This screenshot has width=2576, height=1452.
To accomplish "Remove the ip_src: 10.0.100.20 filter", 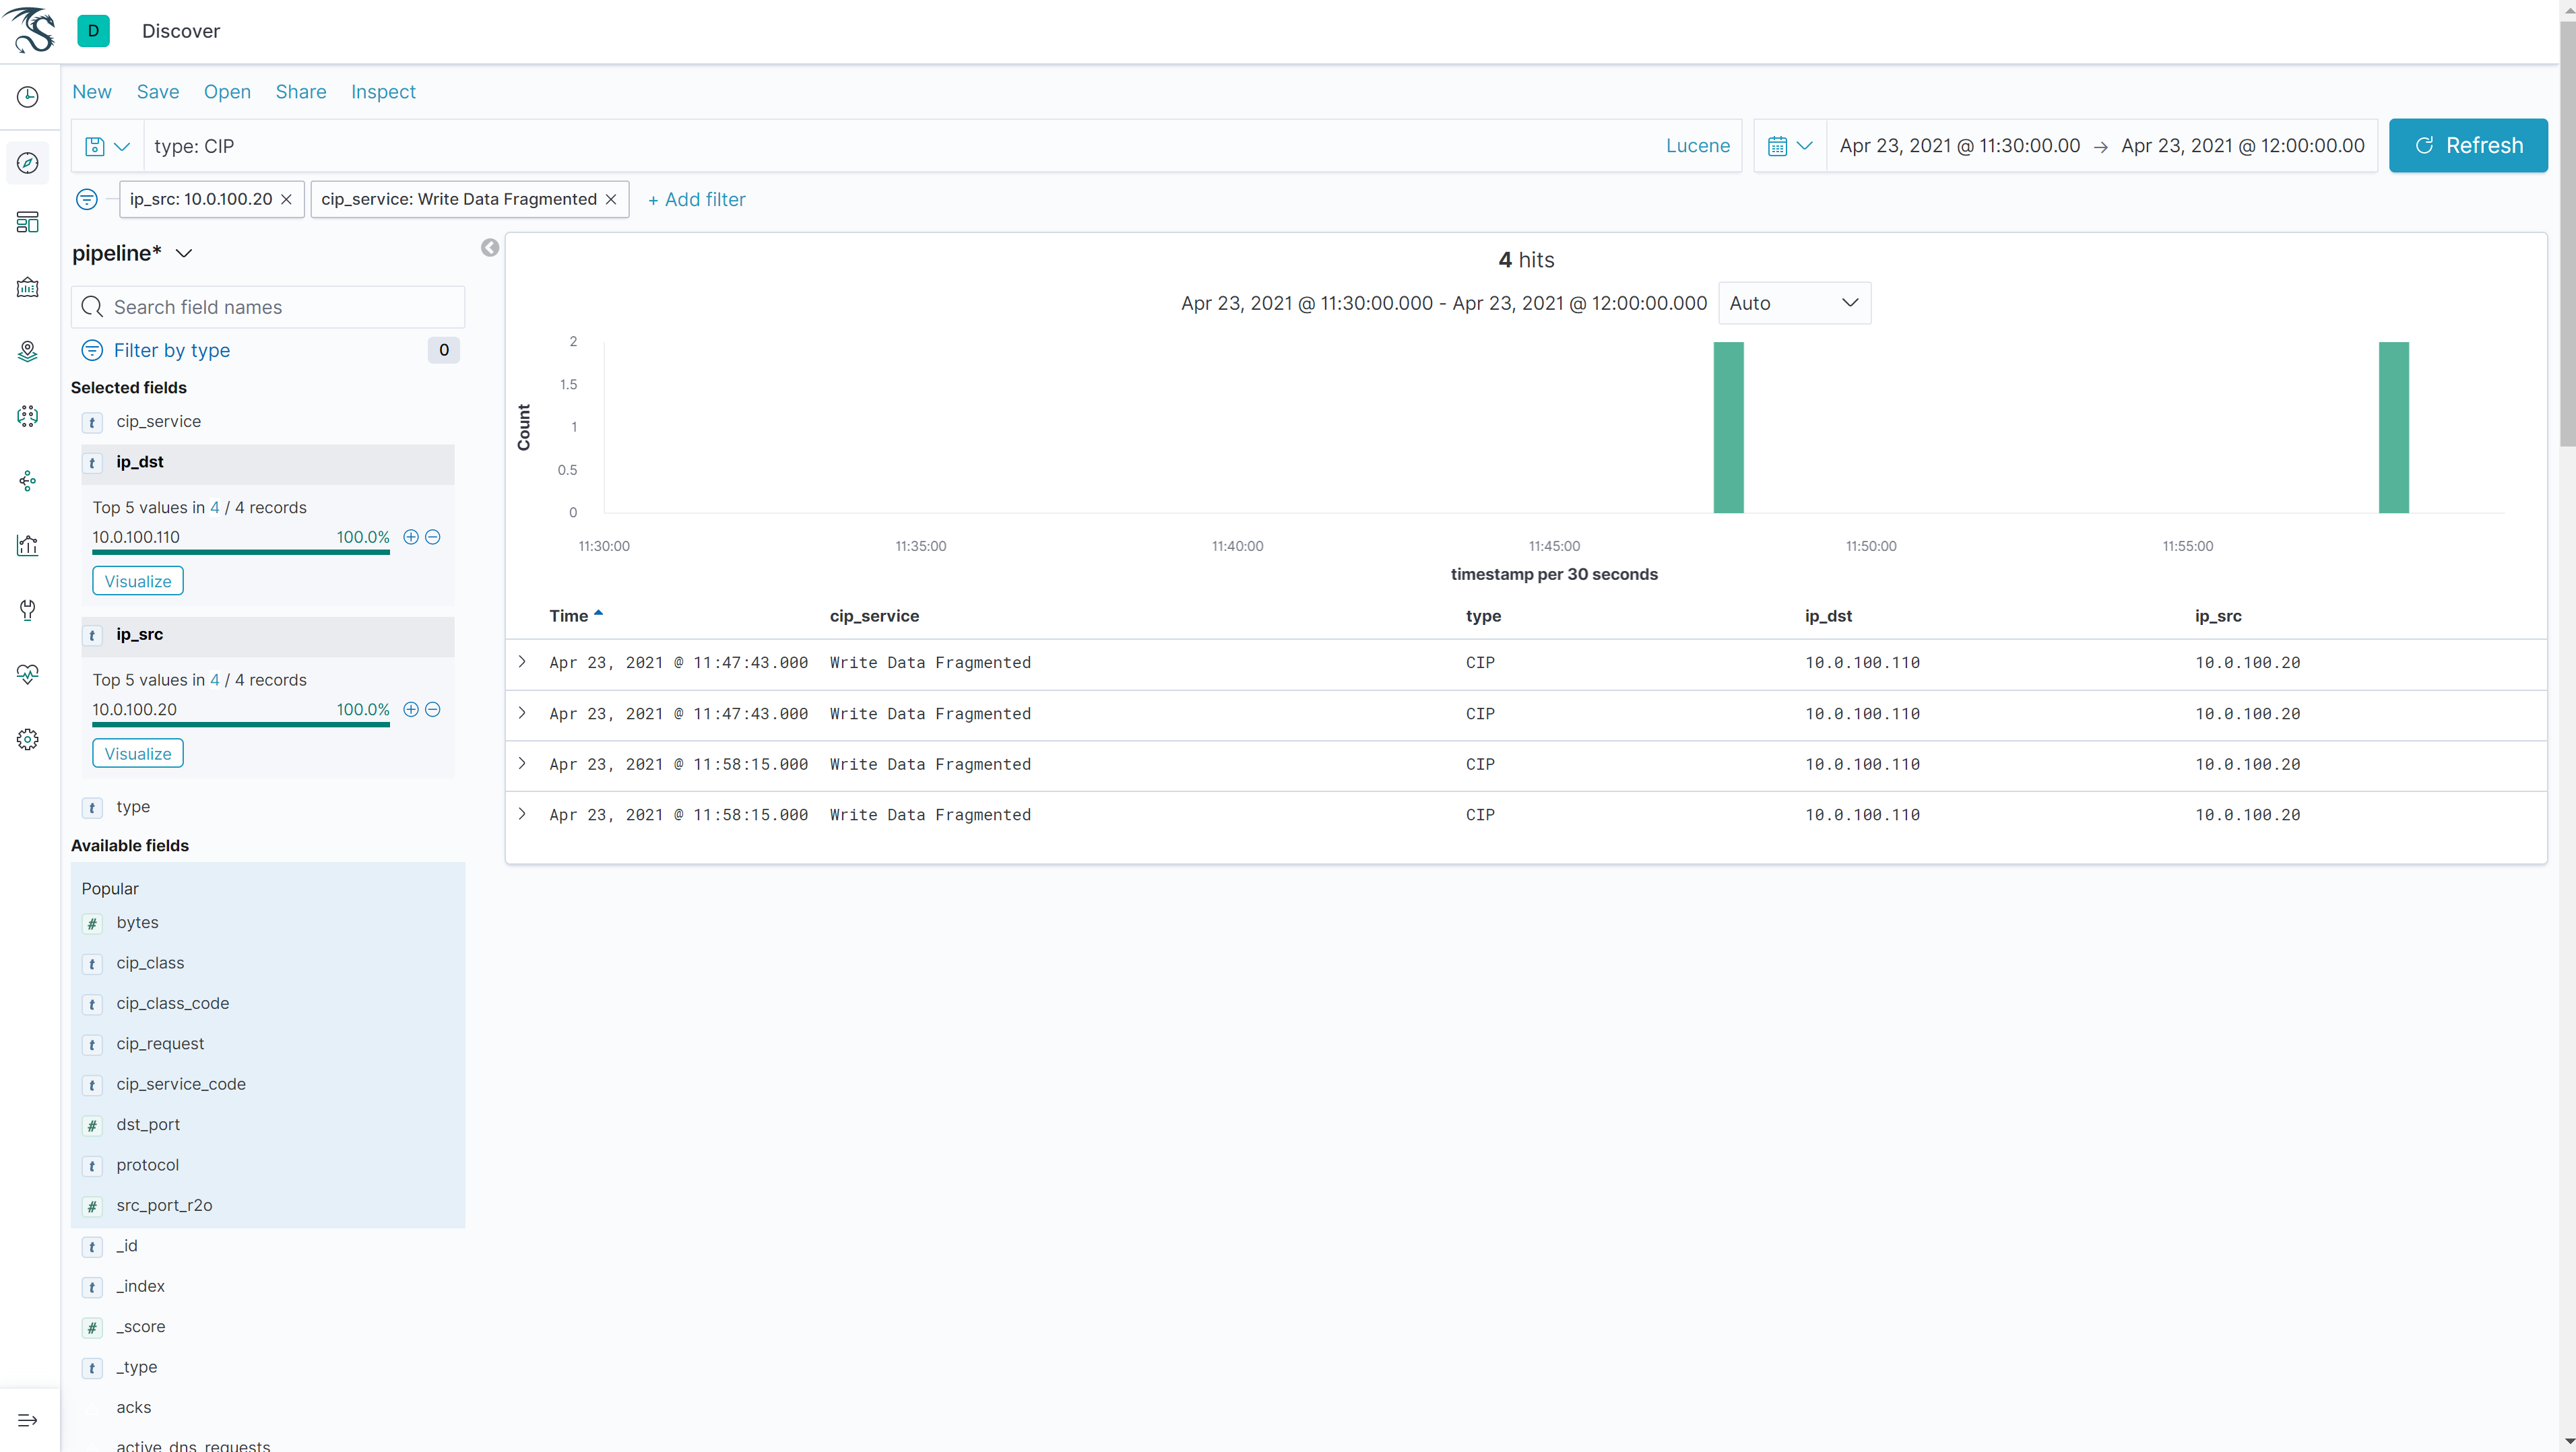I will 287,199.
